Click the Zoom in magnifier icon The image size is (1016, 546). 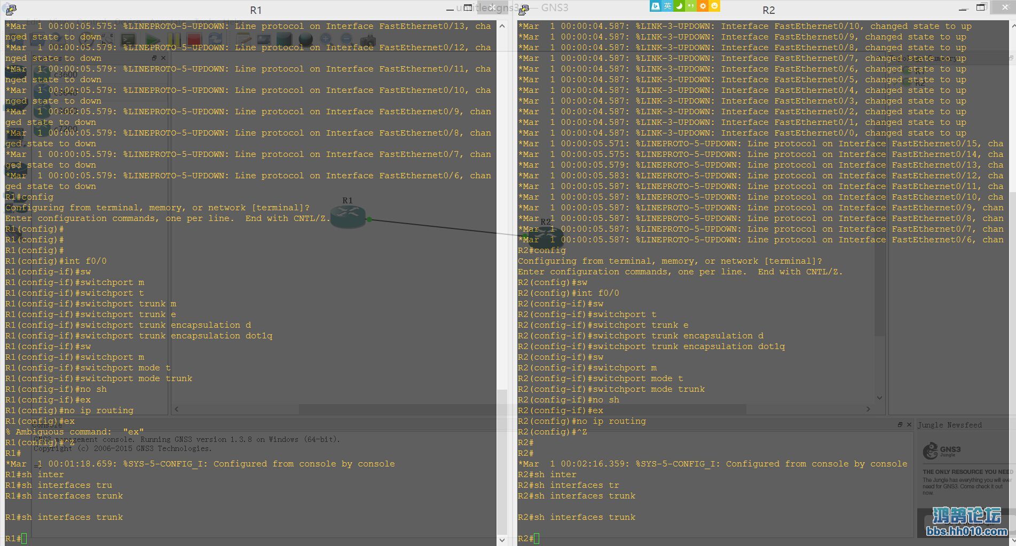click(x=326, y=39)
